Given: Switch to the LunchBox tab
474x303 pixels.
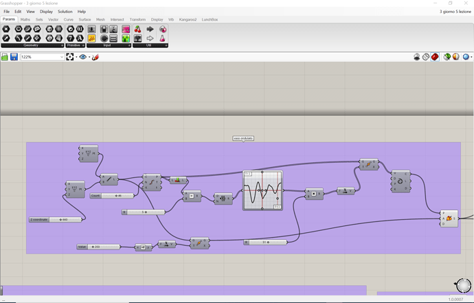Looking at the screenshot, I should click(x=210, y=19).
